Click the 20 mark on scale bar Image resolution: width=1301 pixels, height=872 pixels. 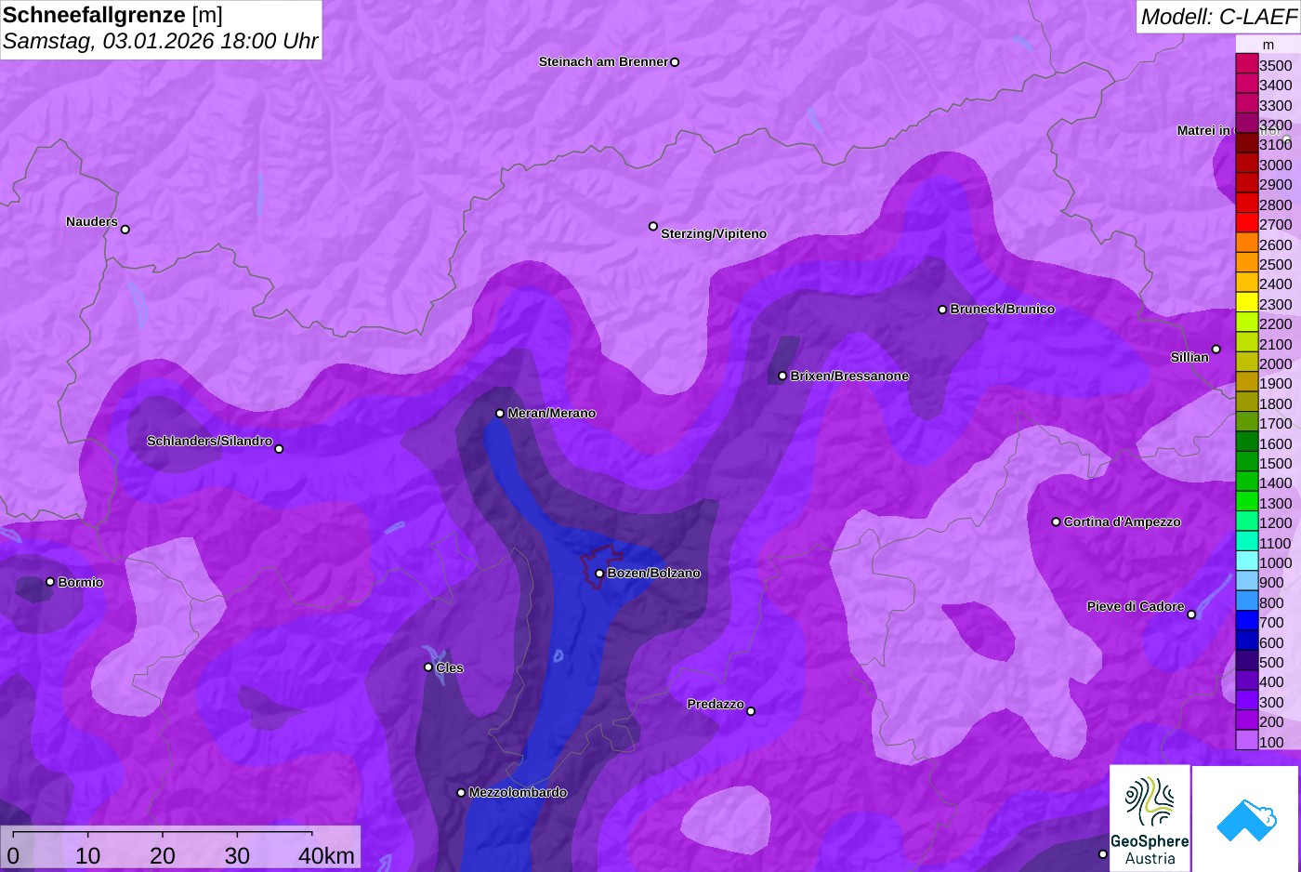click(163, 855)
